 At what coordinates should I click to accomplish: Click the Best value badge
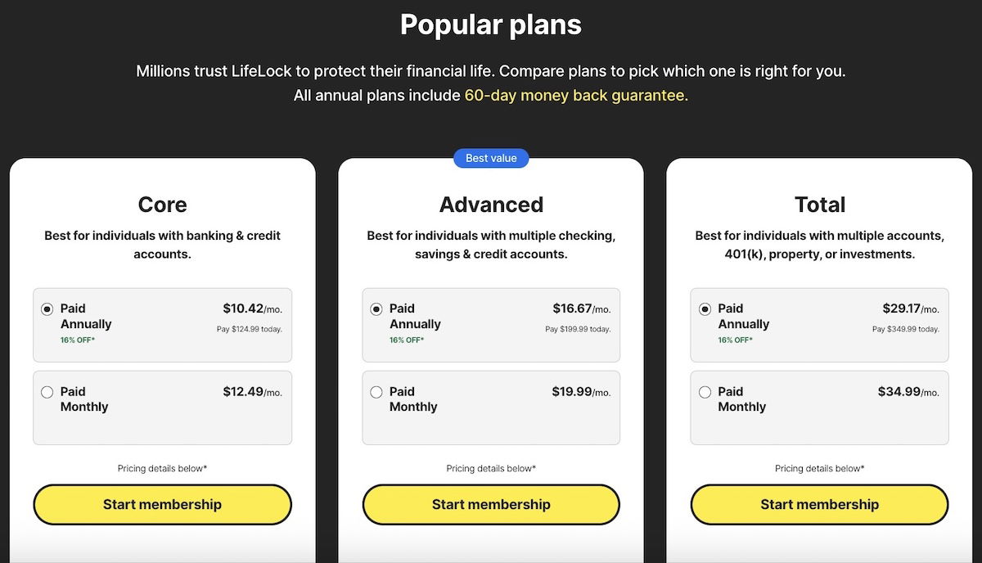point(491,158)
